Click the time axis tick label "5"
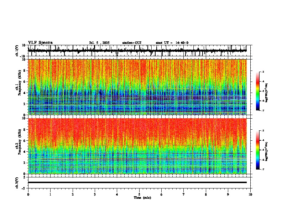 click(x=139, y=194)
